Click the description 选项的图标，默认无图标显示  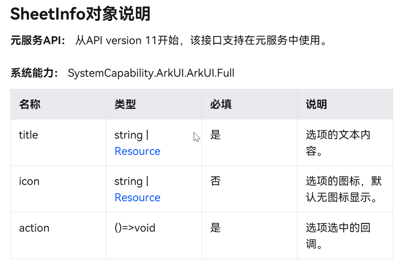[343, 189]
